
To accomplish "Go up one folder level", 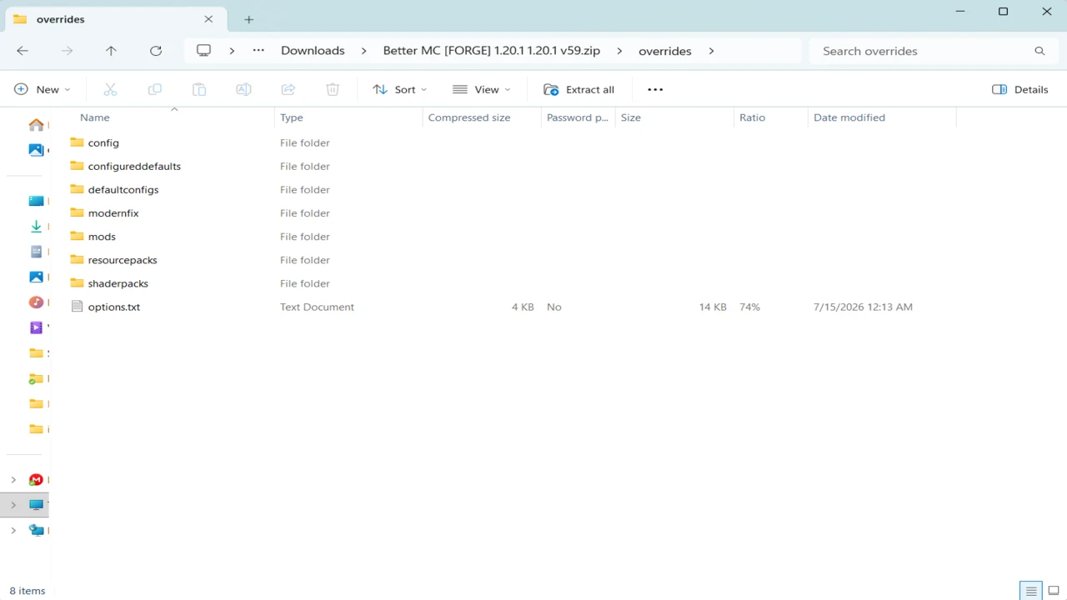I will pos(111,51).
